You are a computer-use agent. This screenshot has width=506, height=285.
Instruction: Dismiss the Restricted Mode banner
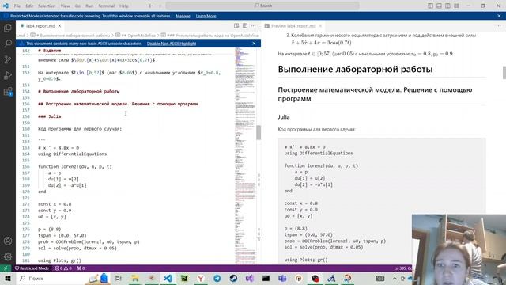point(499,16)
